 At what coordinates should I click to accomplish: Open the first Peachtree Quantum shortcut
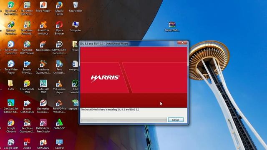(x=43, y=67)
